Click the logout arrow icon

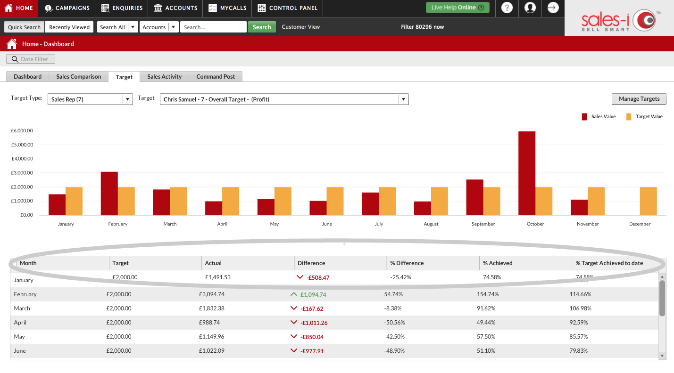tap(553, 8)
